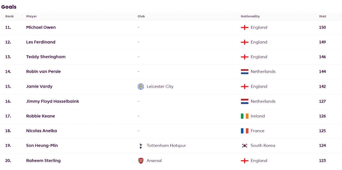
Task: Click England flag in Raheem Sterling's row
Action: pyautogui.click(x=244, y=161)
